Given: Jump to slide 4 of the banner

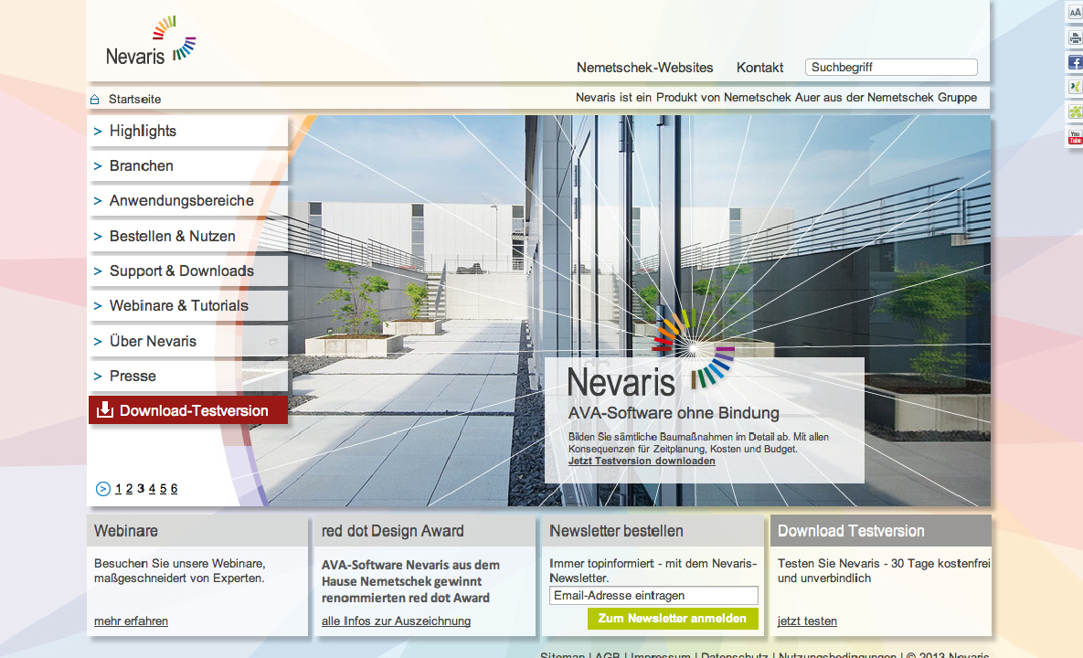Looking at the screenshot, I should tap(152, 489).
